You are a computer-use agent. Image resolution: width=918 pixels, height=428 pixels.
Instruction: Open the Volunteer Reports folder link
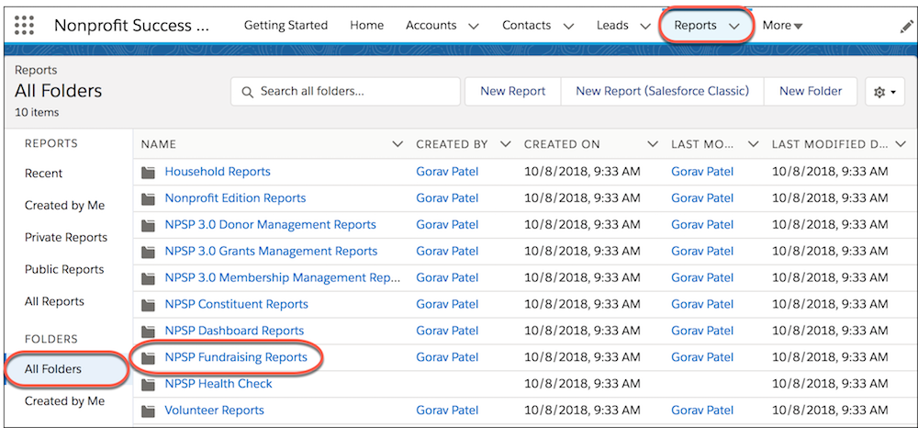coord(214,411)
